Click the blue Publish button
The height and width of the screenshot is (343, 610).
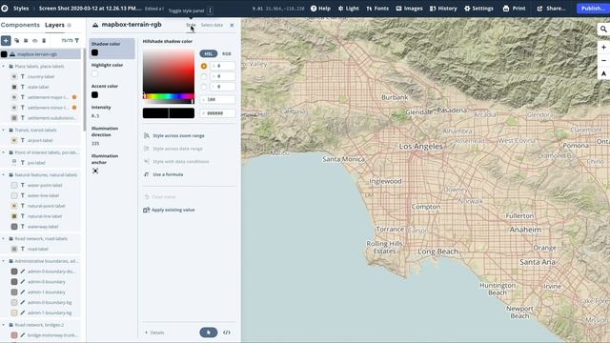point(592,9)
